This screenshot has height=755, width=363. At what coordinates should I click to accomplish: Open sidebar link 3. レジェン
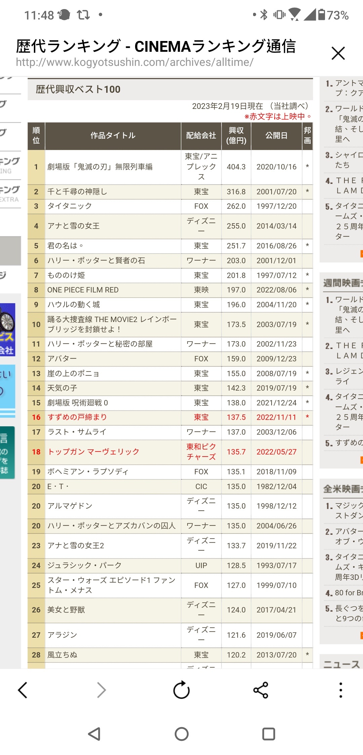click(344, 376)
